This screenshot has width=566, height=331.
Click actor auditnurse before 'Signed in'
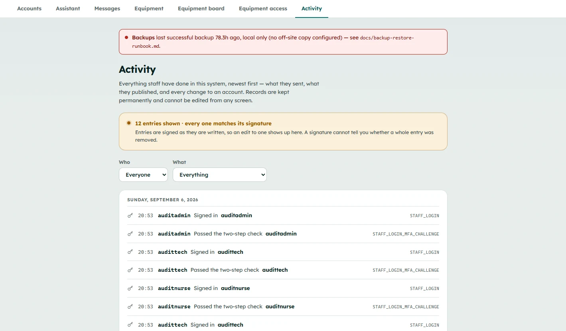pyautogui.click(x=174, y=288)
